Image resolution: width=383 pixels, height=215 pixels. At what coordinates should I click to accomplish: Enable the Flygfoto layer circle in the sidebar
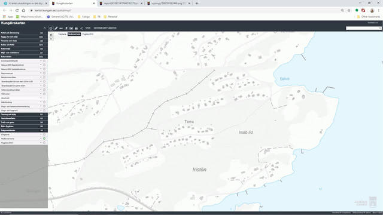click(44, 143)
